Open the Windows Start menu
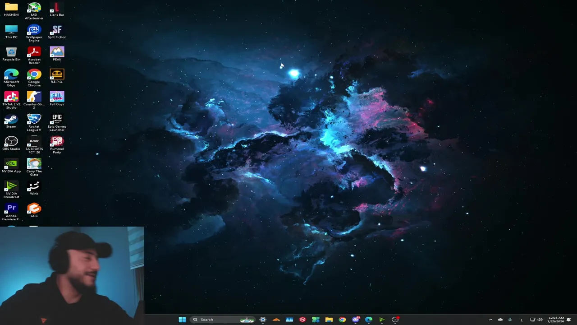The image size is (577, 325). click(x=182, y=320)
